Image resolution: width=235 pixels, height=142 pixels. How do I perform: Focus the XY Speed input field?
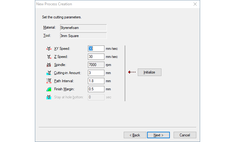[96, 49]
